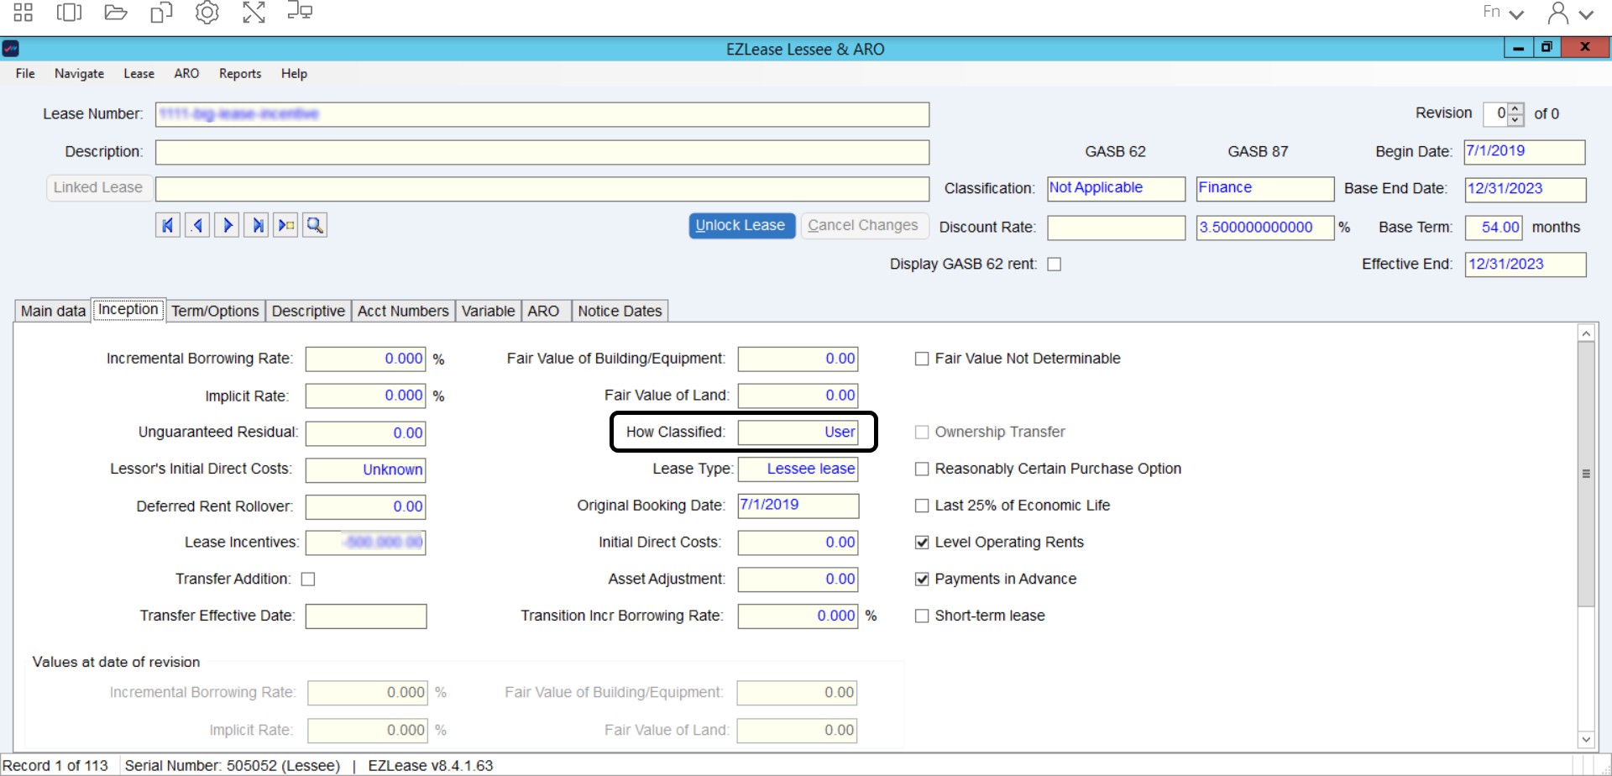Viewport: 1612px width, 776px height.
Task: Click the Transfer Effective Date field
Action: click(x=365, y=616)
